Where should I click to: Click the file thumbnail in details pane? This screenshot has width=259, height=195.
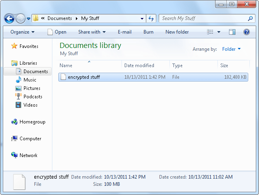tap(19, 182)
